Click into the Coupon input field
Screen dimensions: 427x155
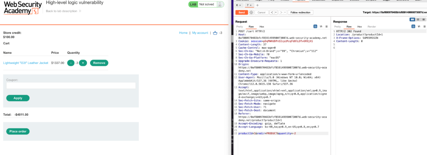[x=71, y=86]
